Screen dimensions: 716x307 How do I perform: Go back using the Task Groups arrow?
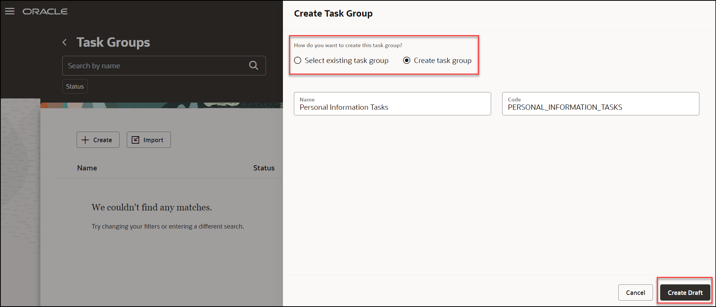(65, 42)
